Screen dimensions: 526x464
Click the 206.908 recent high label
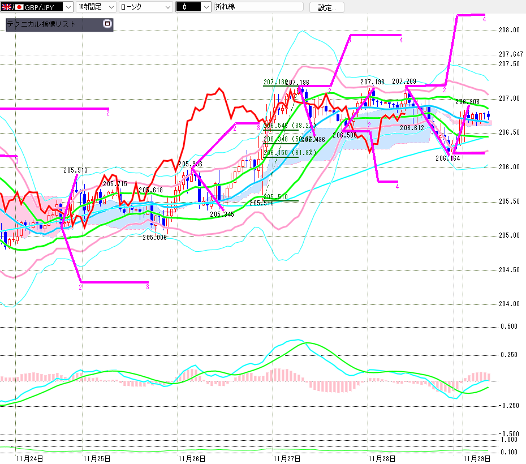467,102
